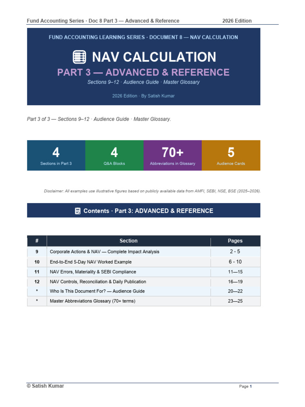Viewport: 305px width, 407px height.
Task: Click the 'Contents · Part 3: ADVANCED & REFERENCE' heading
Action: tap(149, 211)
